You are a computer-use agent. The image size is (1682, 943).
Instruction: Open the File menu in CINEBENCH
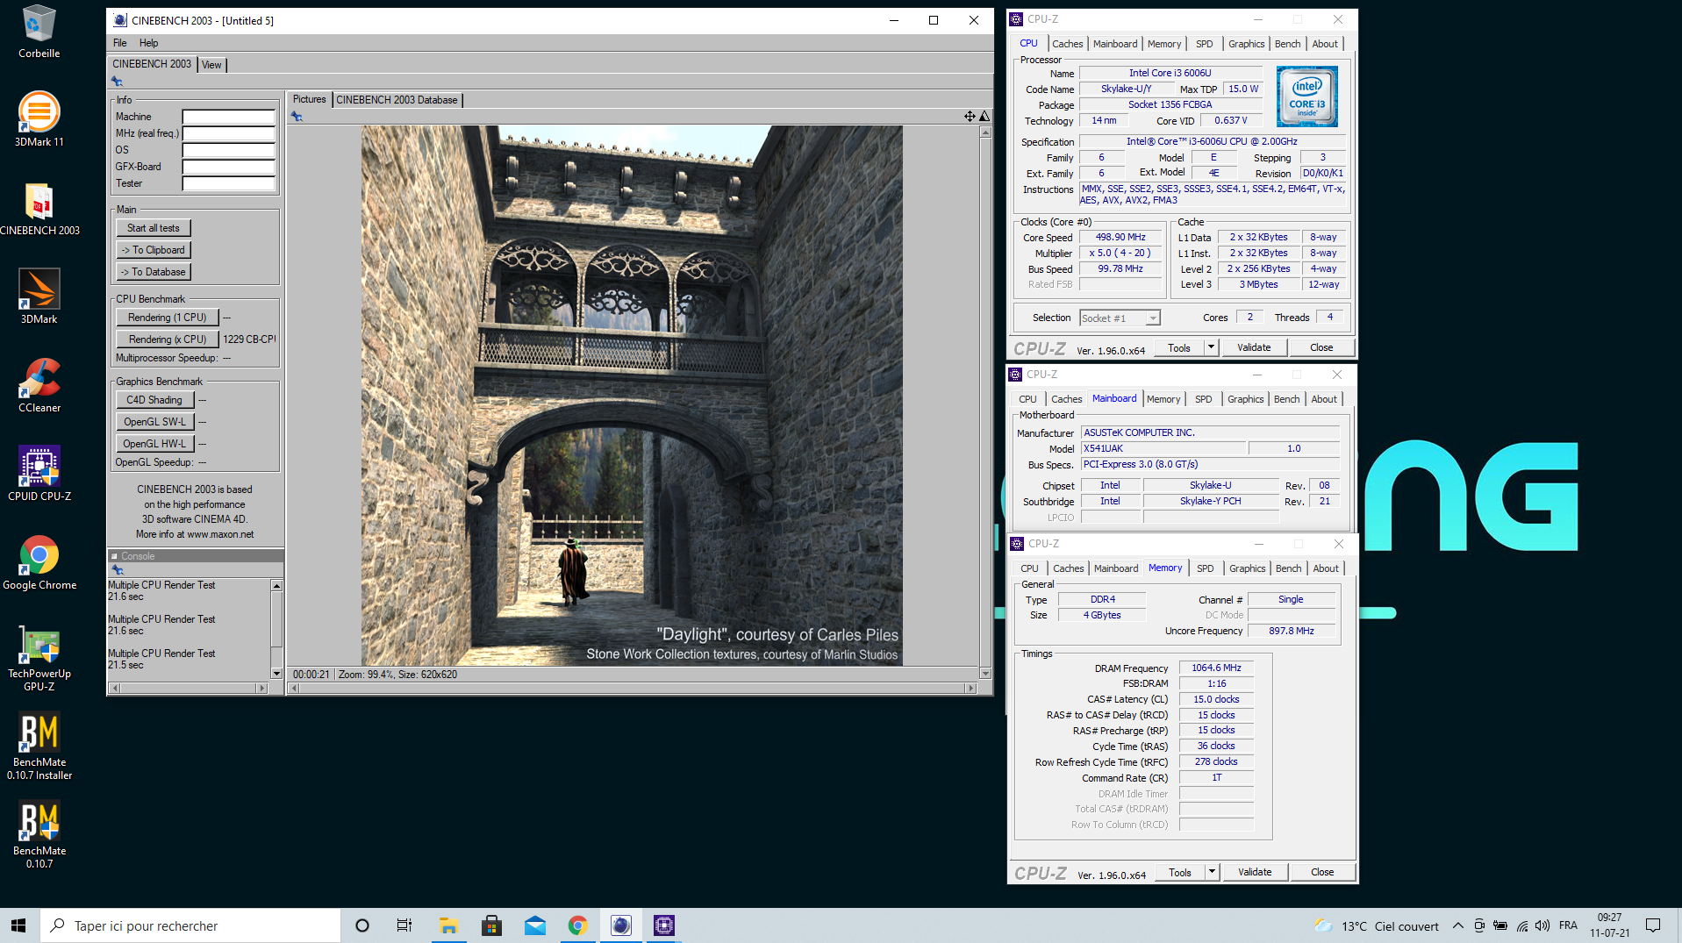coord(119,43)
